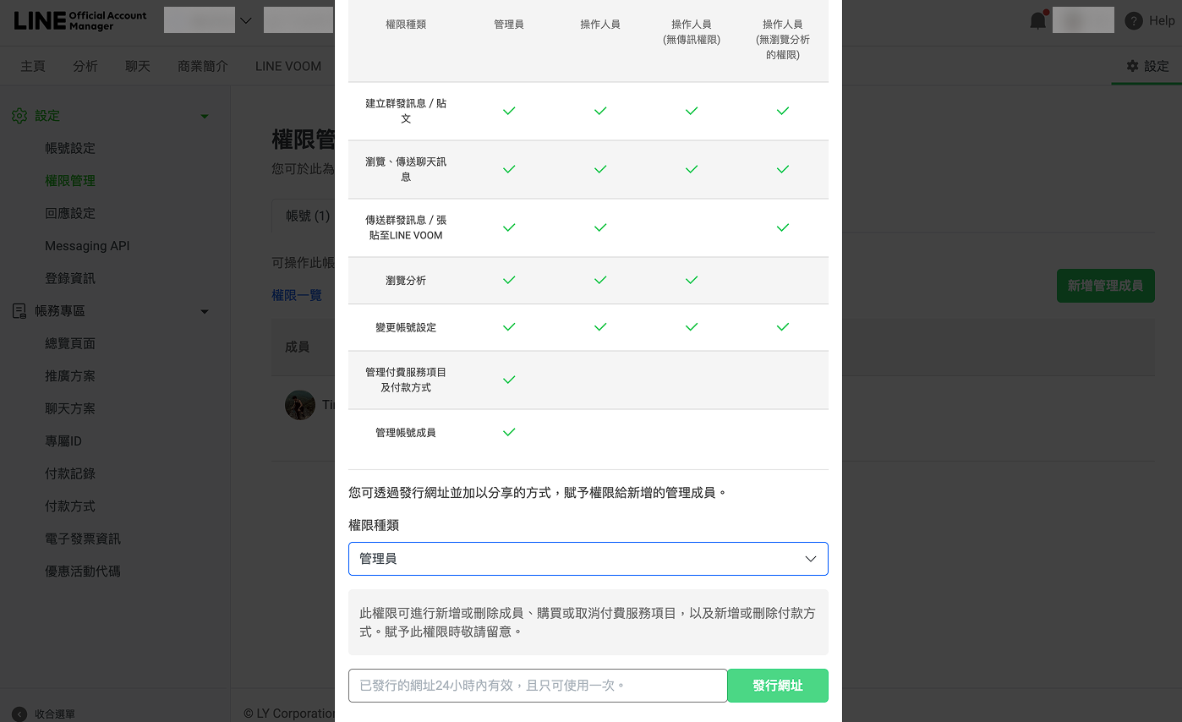Image resolution: width=1182 pixels, height=722 pixels.
Task: Open the 分析 tab
Action: [x=85, y=66]
